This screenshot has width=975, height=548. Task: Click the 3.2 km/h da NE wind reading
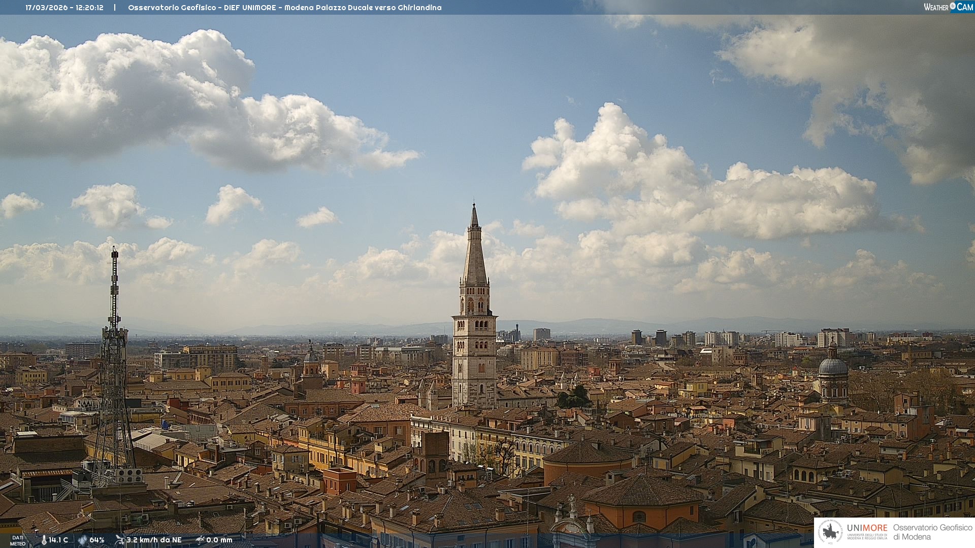[x=154, y=540]
